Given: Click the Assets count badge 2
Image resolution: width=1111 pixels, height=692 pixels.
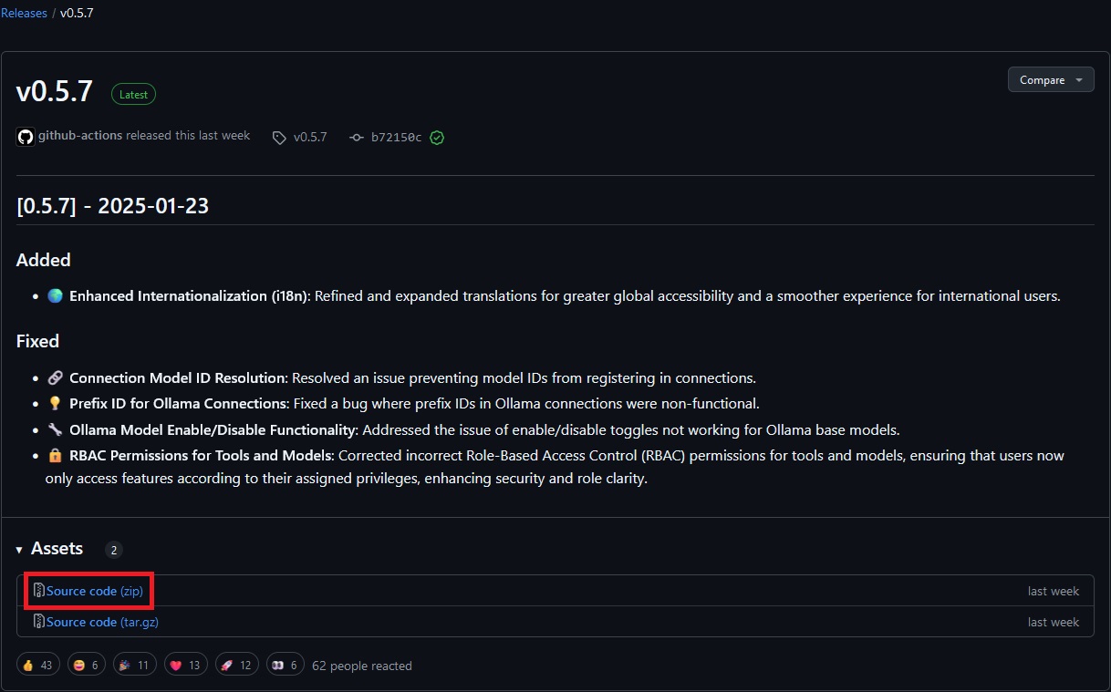Looking at the screenshot, I should (x=113, y=550).
